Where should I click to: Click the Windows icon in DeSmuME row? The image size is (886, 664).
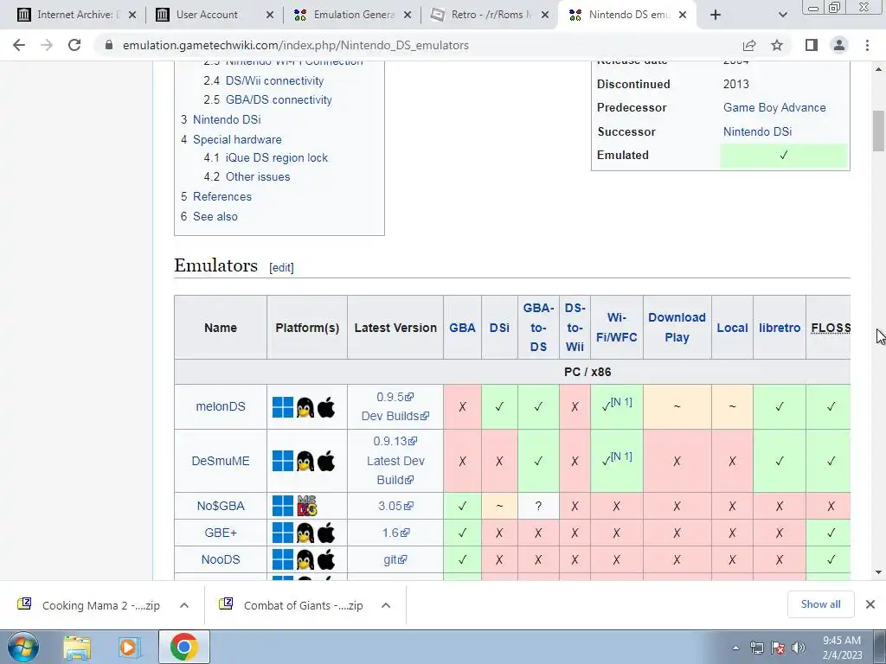[283, 462]
